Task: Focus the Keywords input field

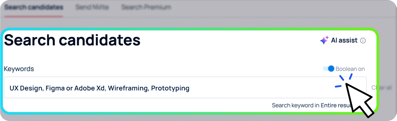Action: pos(185,88)
